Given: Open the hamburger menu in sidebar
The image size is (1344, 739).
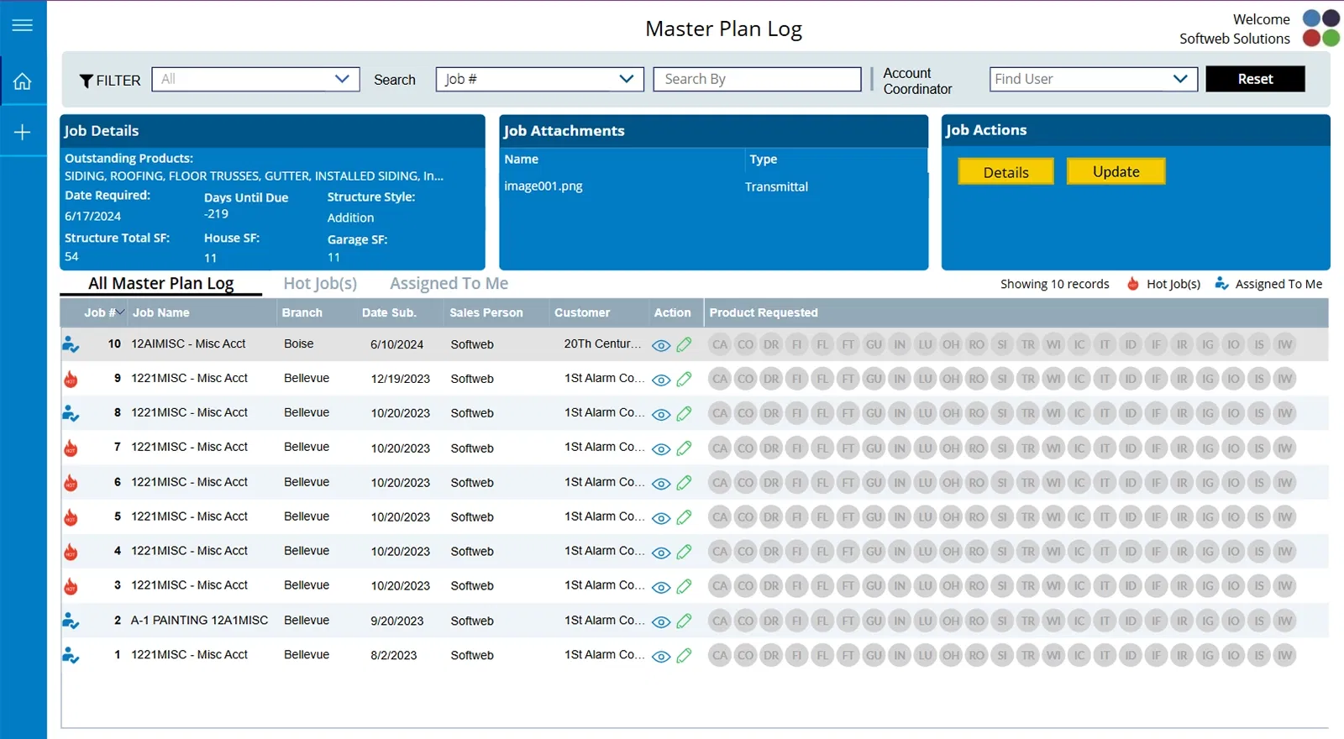Looking at the screenshot, I should pyautogui.click(x=23, y=25).
